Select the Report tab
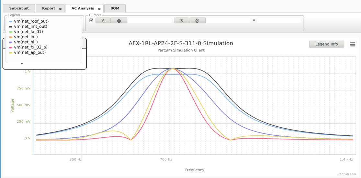361x178 pixels. point(49,8)
